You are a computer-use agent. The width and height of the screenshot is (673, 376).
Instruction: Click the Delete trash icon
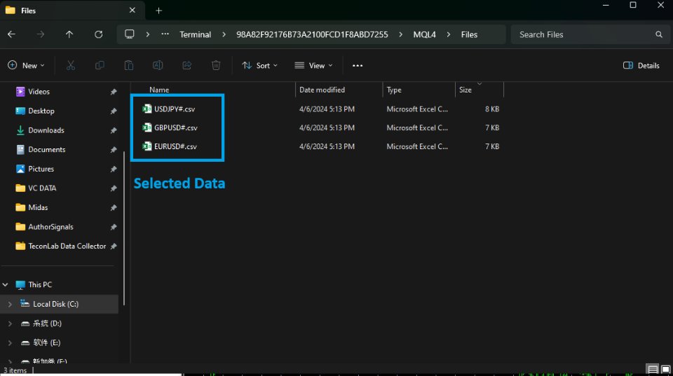tap(216, 65)
